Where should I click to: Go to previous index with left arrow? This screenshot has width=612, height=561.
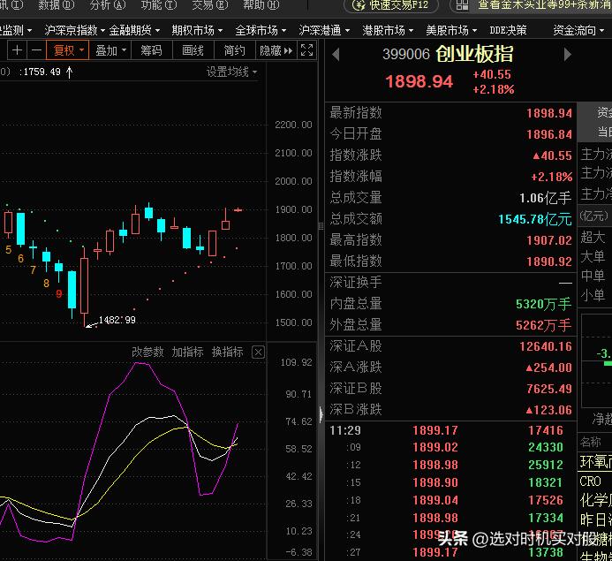336,54
